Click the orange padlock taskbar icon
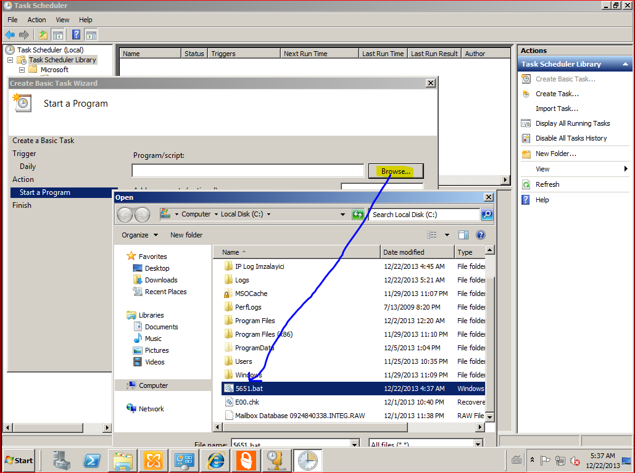 tap(246, 461)
